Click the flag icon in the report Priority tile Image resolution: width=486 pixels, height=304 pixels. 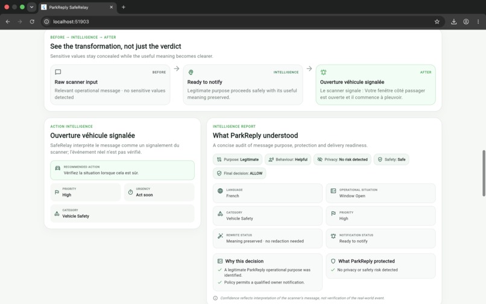333,214
